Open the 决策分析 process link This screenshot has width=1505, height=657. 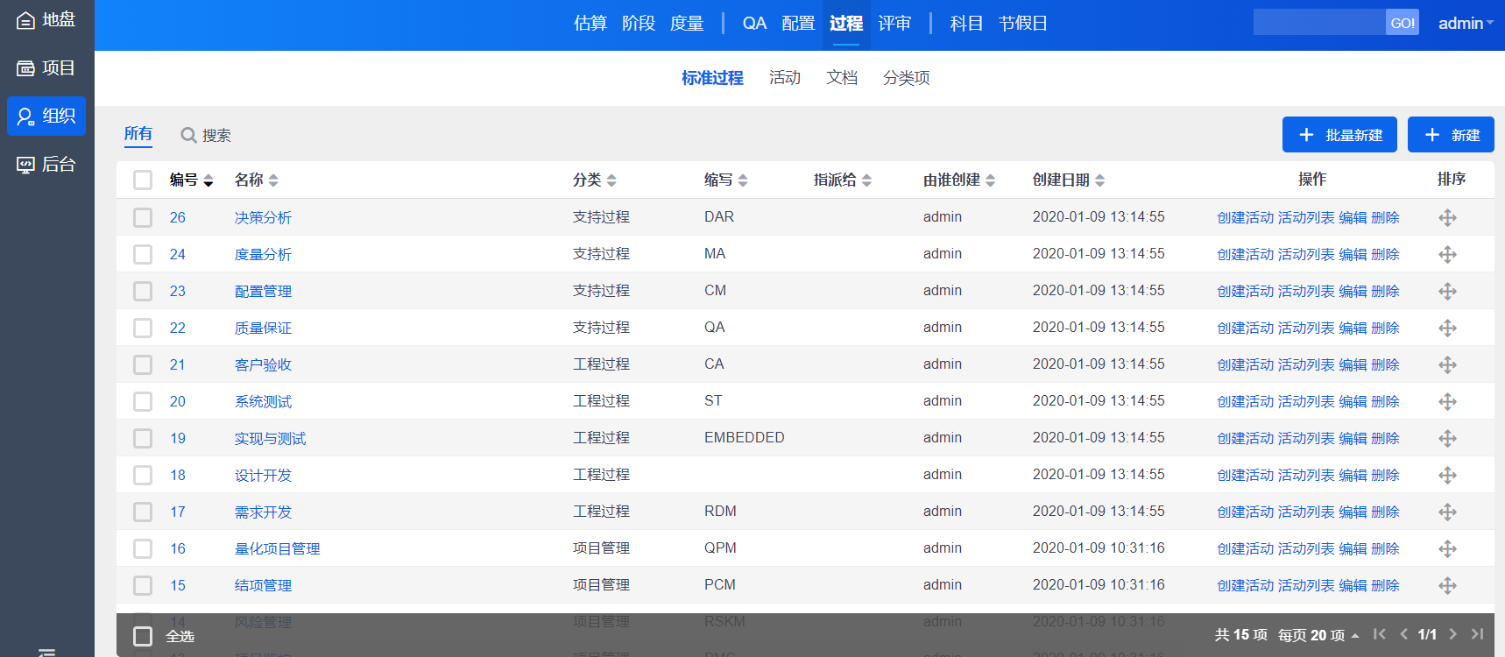point(263,217)
